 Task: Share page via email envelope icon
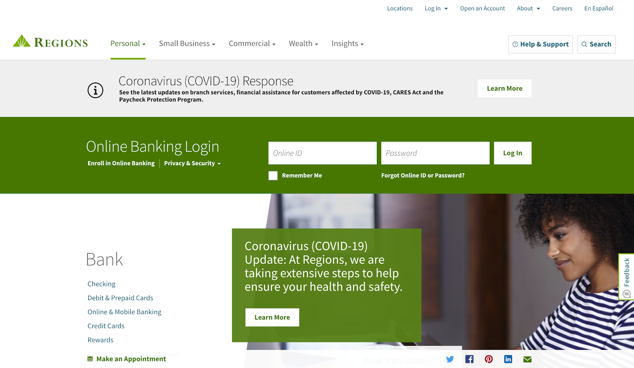click(x=527, y=359)
